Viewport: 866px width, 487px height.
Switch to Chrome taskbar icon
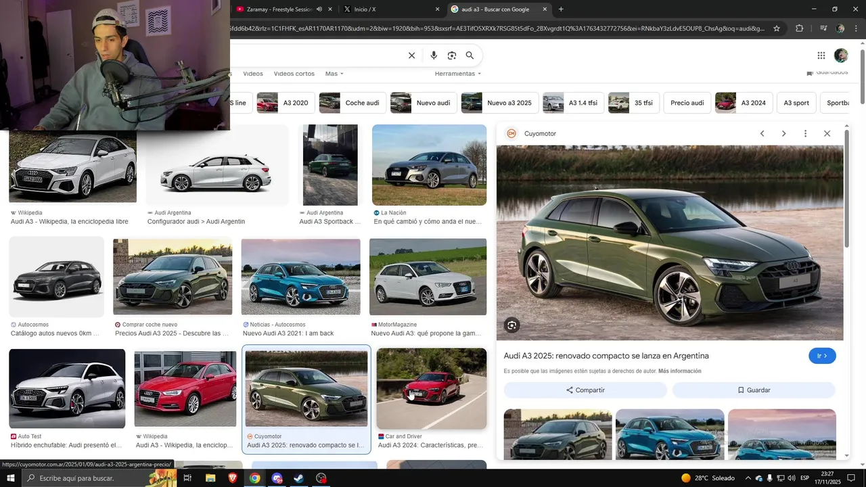254,478
